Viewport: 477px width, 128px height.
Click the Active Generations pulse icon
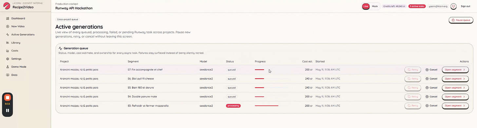pos(8,35)
